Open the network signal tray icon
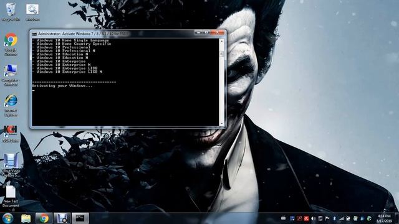399x224 pixels. (341, 218)
